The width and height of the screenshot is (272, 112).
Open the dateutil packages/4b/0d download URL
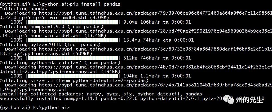pos(155,67)
